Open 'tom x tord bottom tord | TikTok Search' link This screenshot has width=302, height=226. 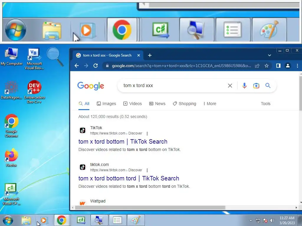[x=129, y=178]
